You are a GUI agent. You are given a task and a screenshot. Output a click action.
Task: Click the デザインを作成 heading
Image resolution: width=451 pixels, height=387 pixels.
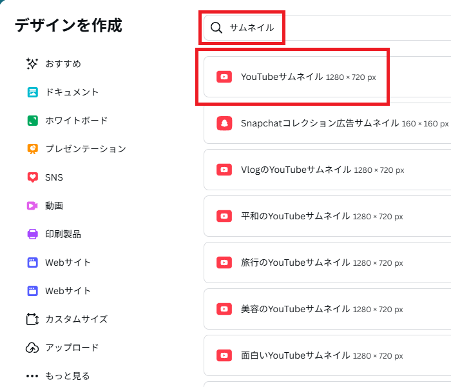[68, 25]
